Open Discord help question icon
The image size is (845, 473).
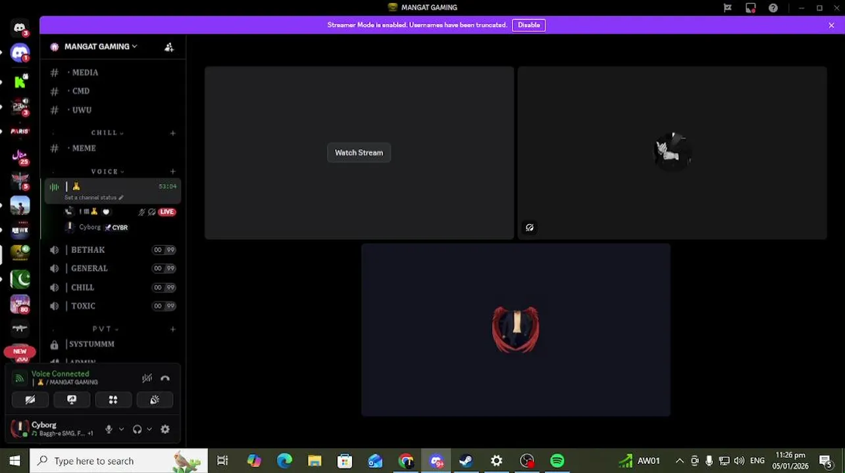[773, 8]
